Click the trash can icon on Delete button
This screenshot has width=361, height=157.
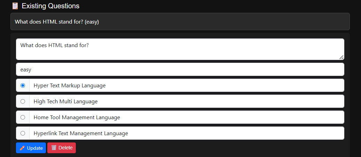[x=54, y=148]
